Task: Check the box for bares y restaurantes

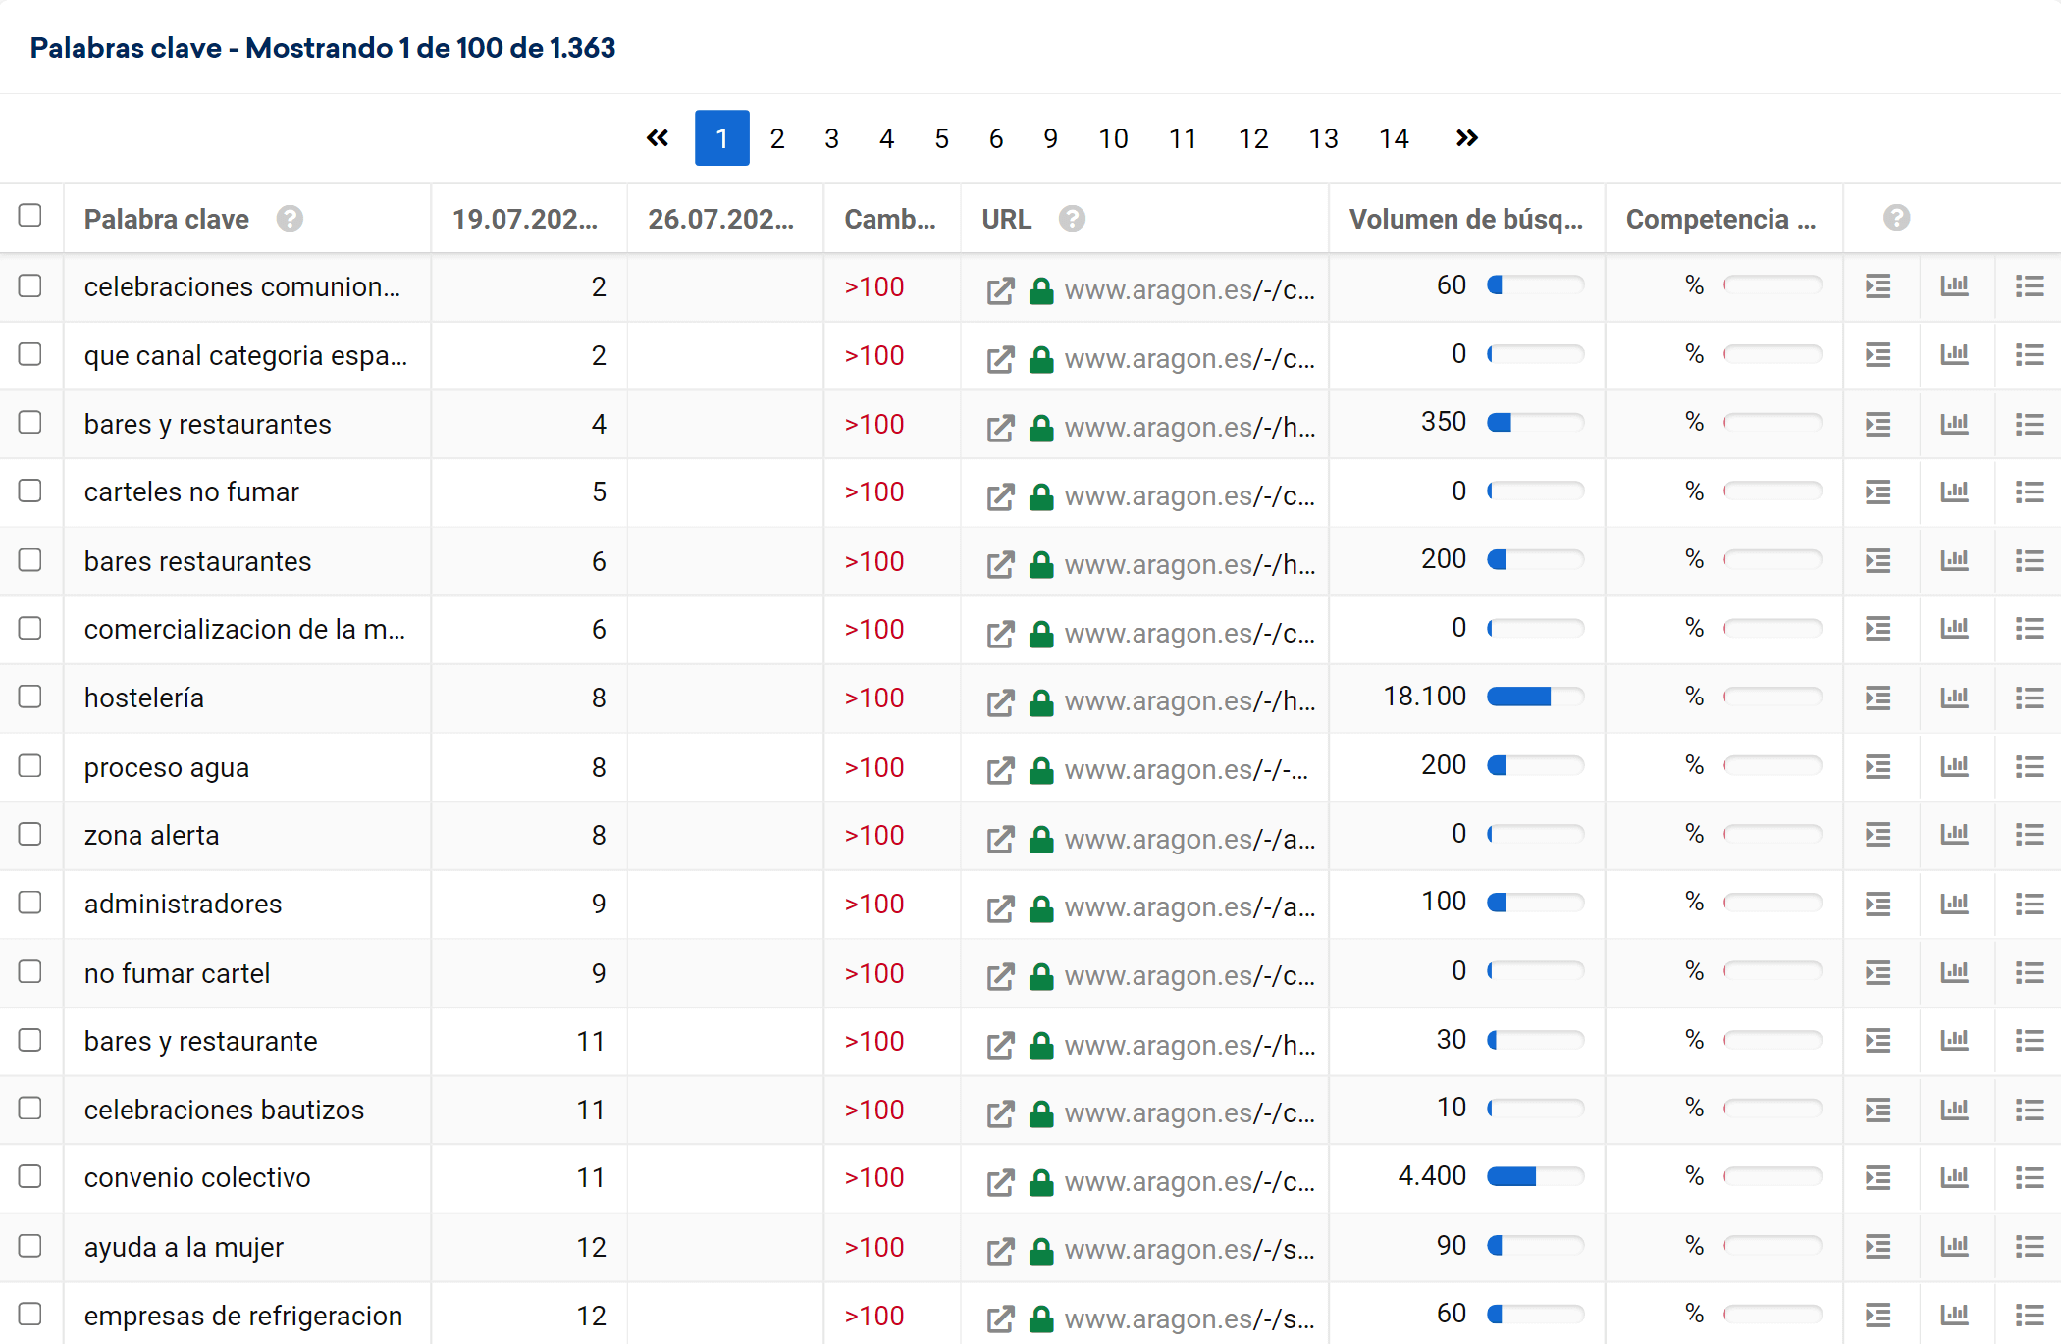Action: 30,423
